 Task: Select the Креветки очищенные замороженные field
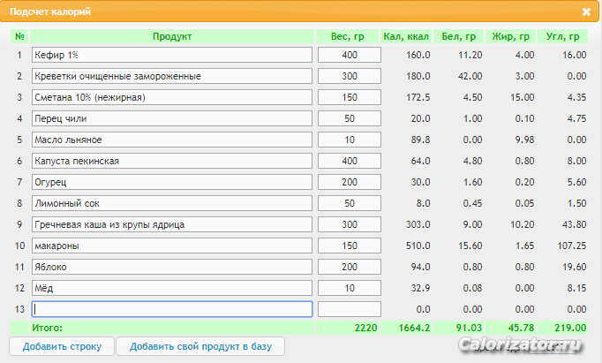172,76
